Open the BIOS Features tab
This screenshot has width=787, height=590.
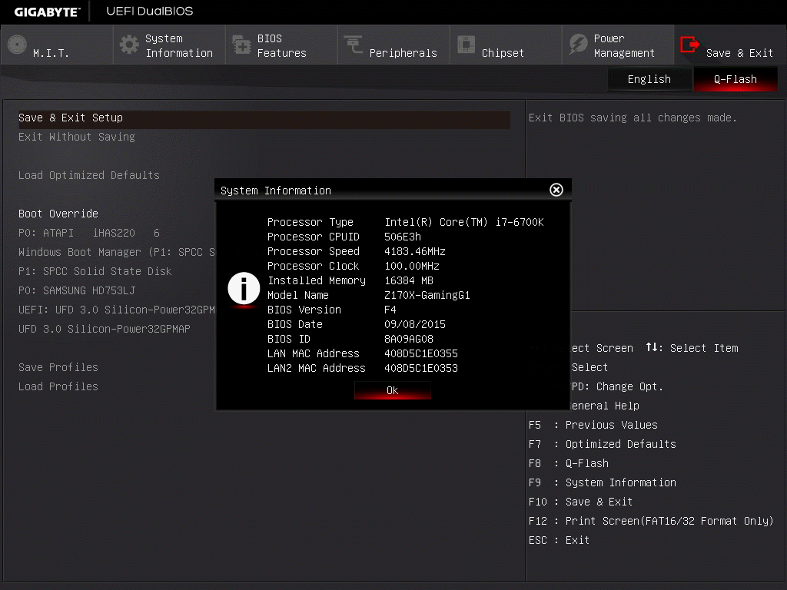pos(281,45)
